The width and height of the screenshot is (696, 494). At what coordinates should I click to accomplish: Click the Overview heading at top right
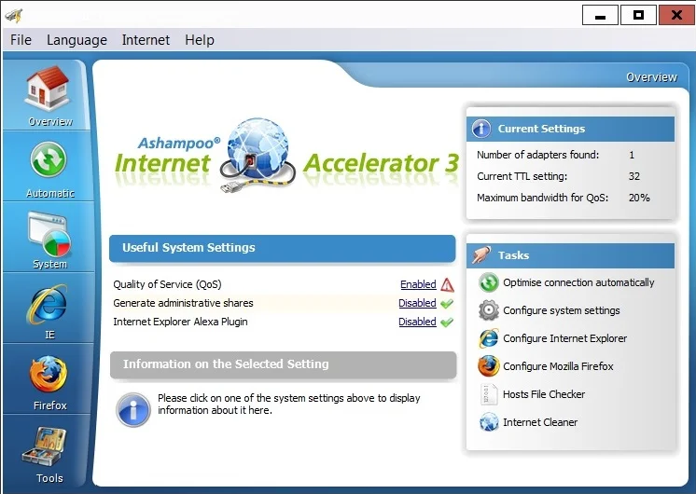click(x=651, y=77)
